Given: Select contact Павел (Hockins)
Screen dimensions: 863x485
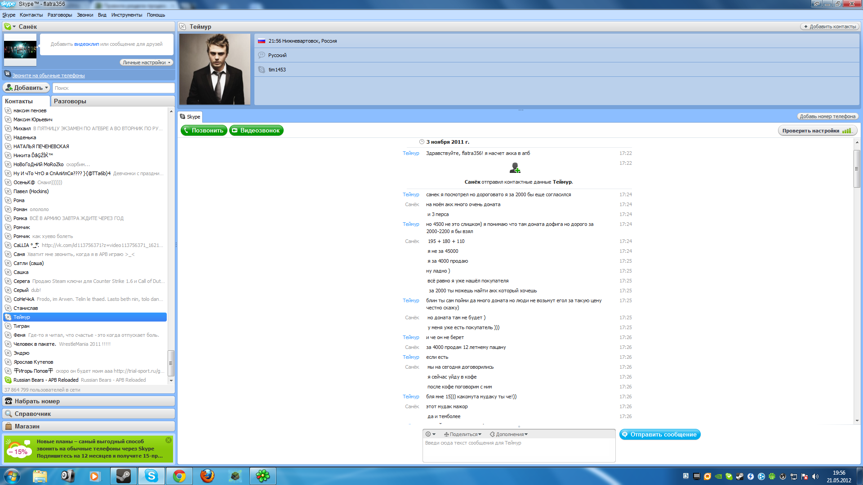Looking at the screenshot, I should pyautogui.click(x=85, y=191).
